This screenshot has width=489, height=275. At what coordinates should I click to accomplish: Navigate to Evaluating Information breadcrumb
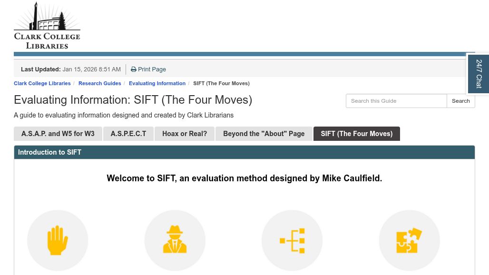pos(157,83)
